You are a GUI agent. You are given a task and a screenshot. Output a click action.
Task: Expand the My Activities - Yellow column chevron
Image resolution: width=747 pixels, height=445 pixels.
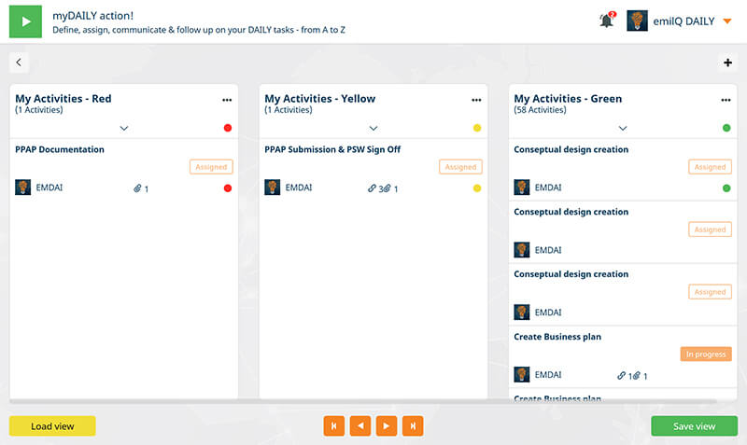373,128
